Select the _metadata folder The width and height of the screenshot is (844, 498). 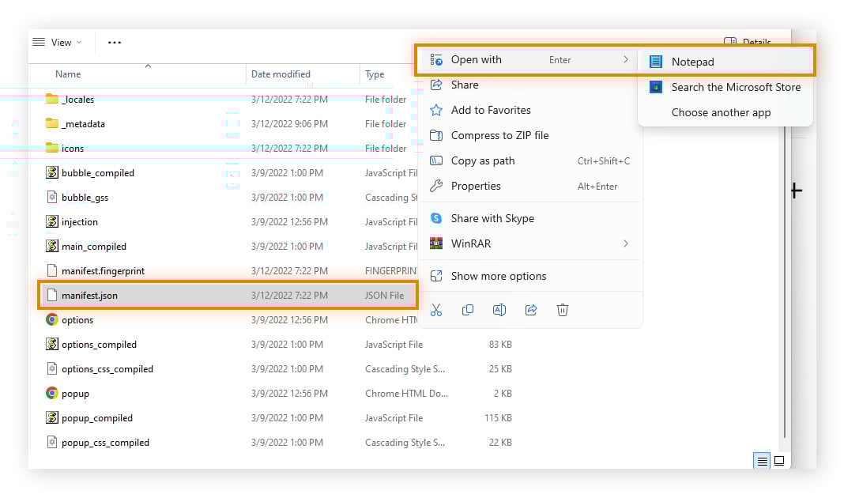[x=83, y=123]
